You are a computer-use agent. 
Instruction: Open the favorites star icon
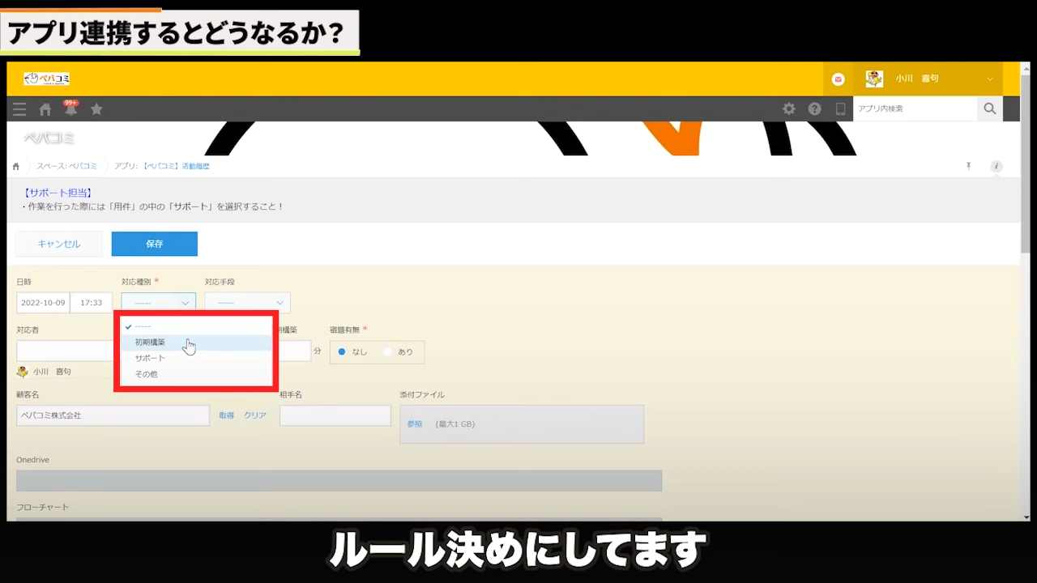click(x=96, y=109)
